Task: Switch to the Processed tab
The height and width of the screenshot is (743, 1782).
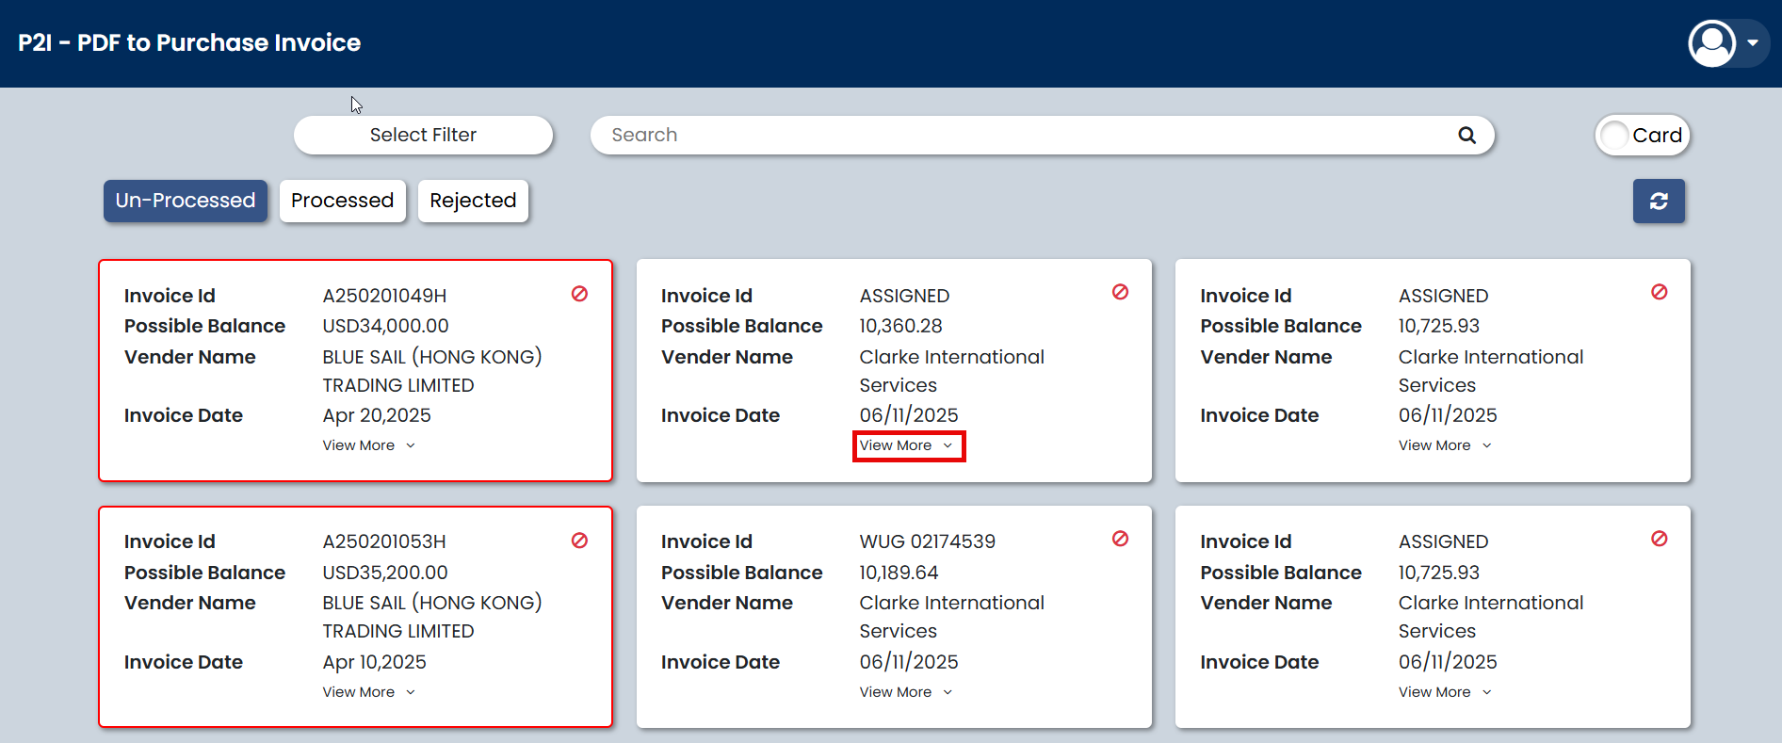Action: point(342,201)
